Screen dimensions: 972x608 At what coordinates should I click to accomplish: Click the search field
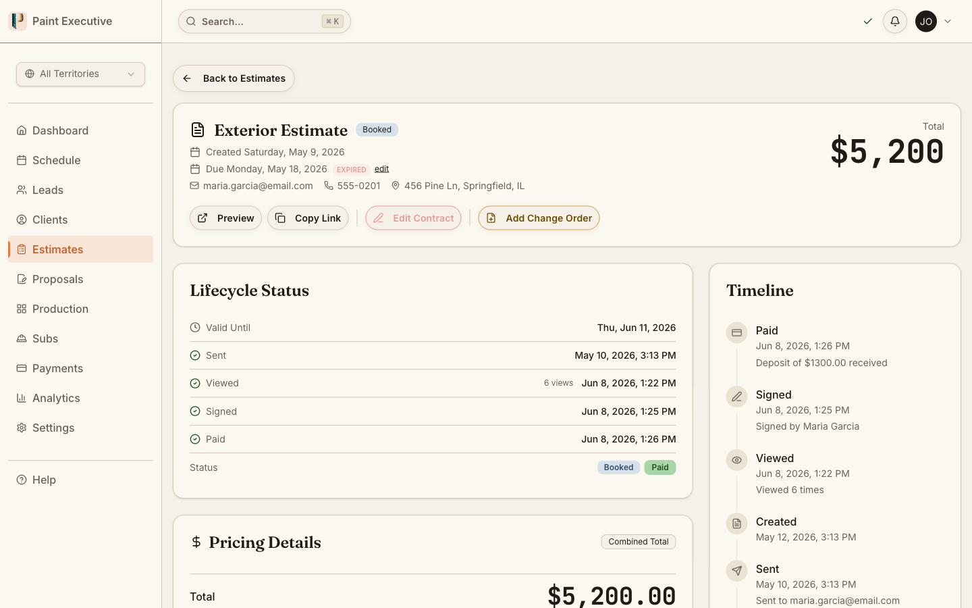coord(265,22)
